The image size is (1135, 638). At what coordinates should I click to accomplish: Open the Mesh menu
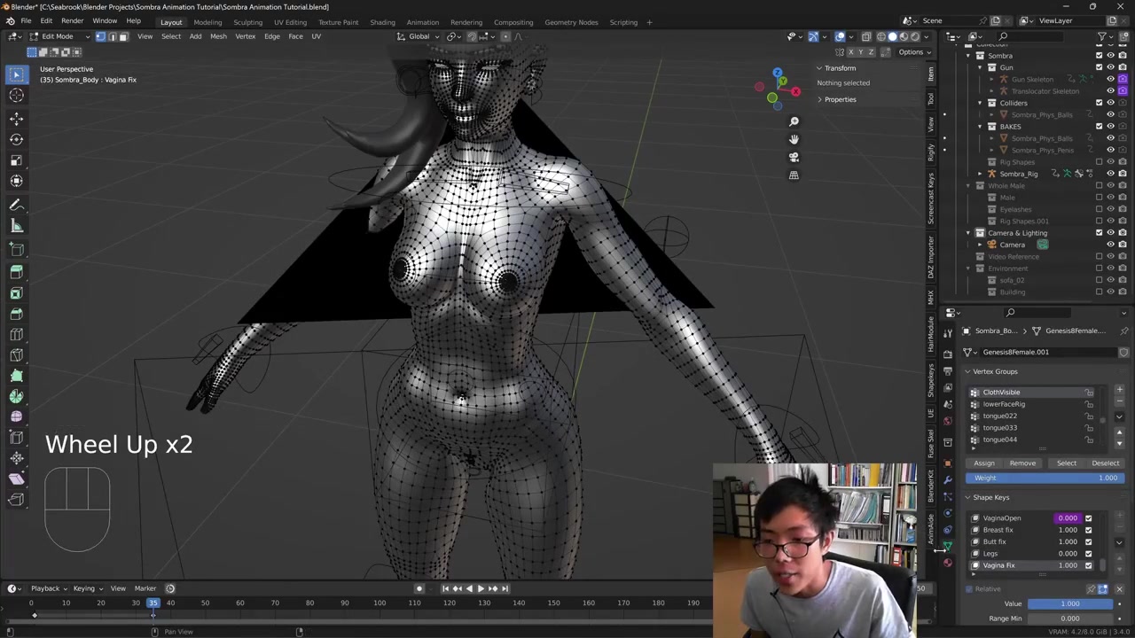point(218,36)
